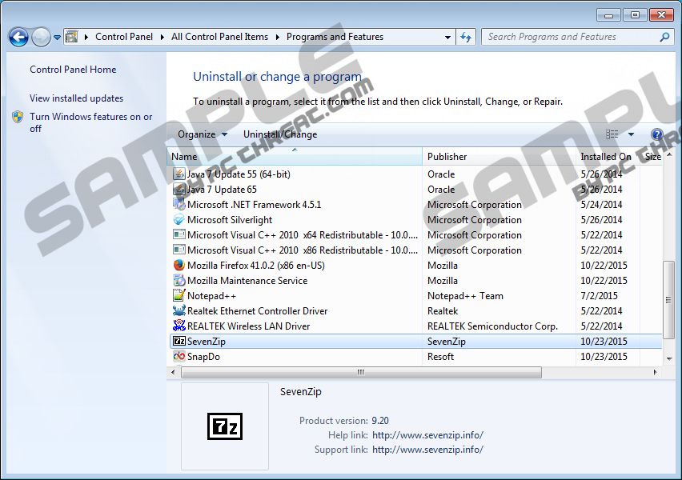Go back using the Back arrow button
The height and width of the screenshot is (480, 682).
[x=18, y=38]
